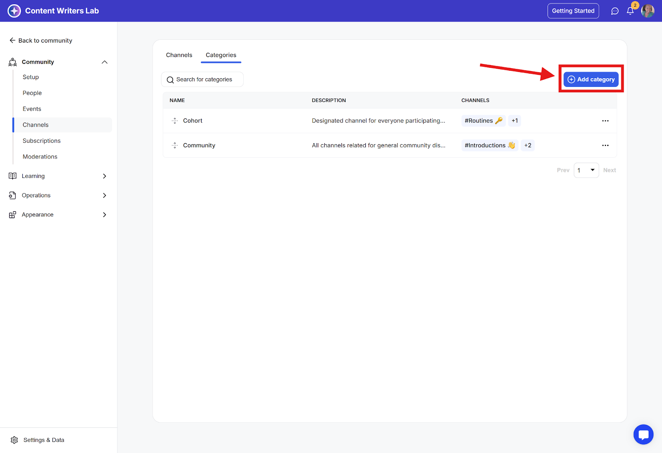
Task: Expand the Appearance sidebar section
Action: [104, 215]
